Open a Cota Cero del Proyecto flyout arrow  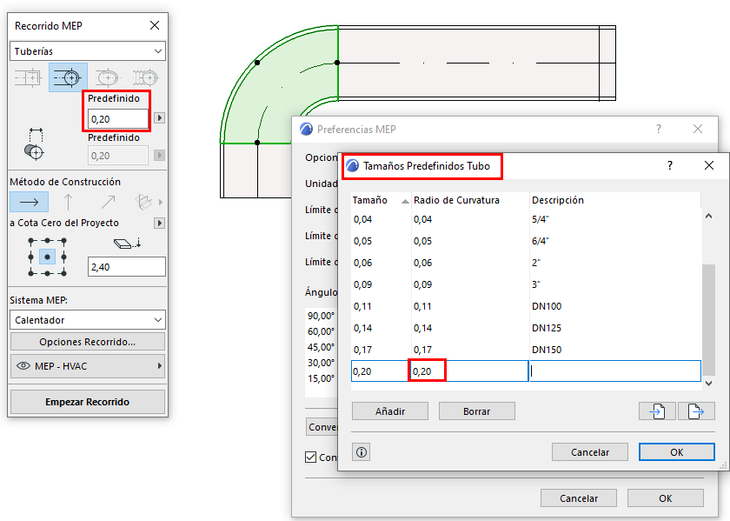click(x=159, y=224)
